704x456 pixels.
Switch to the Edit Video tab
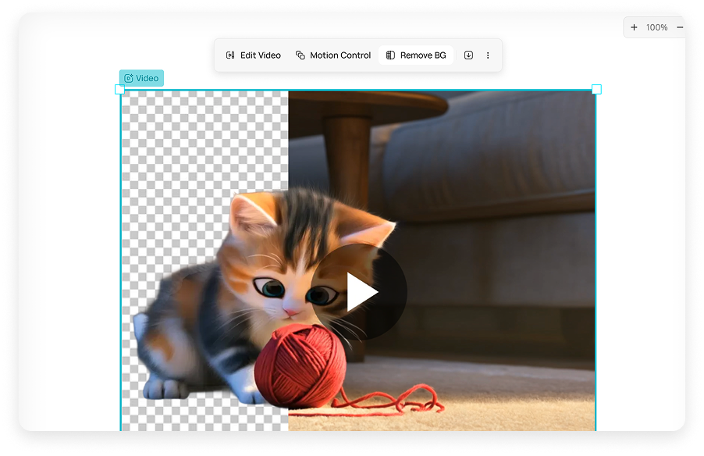(x=252, y=55)
